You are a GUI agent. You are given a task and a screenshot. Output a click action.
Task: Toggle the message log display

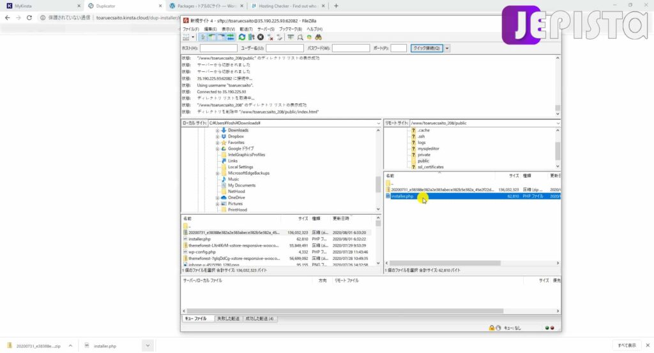pyautogui.click(x=203, y=38)
